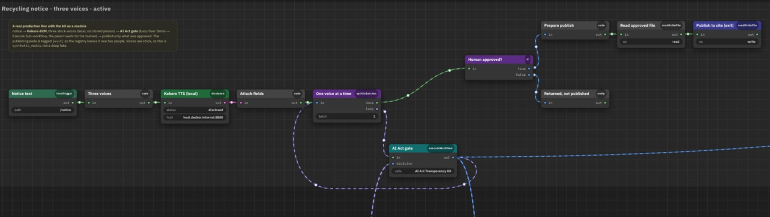Click the if badge on Human approved?

(527, 59)
